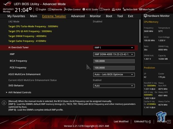The width and height of the screenshot is (173, 129).
Task: Click SVID Behavior label
Action: click(16, 85)
